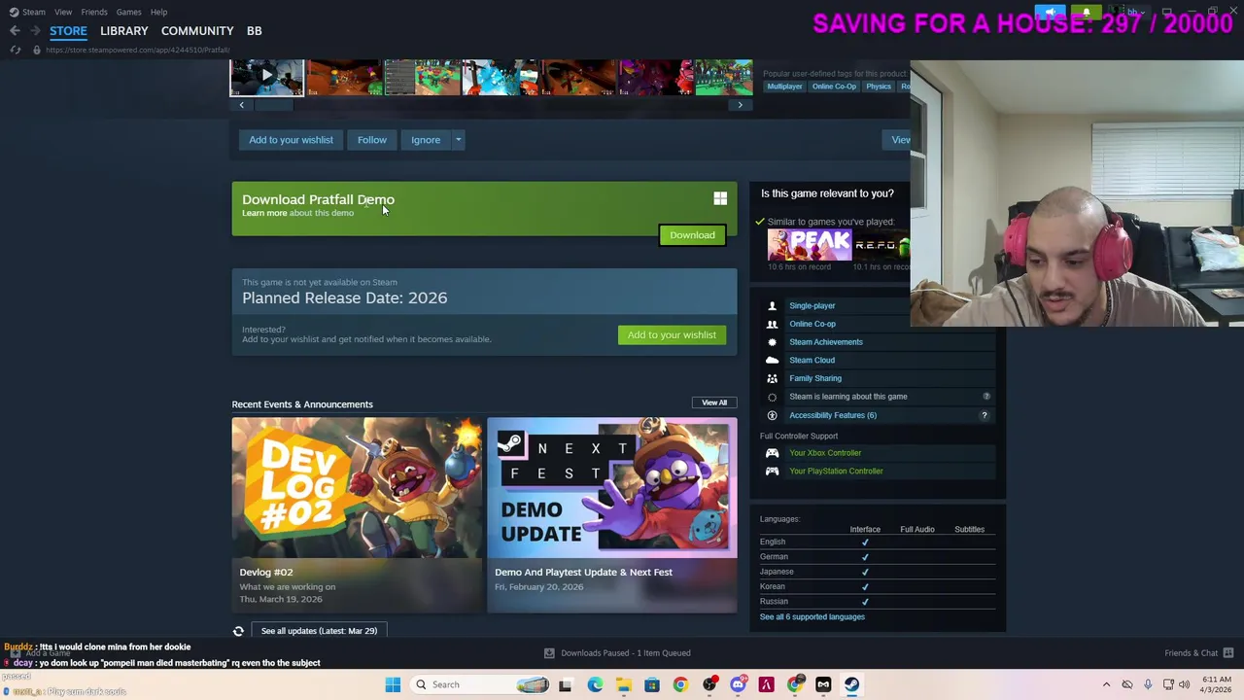Viewport: 1244px width, 700px height.
Task: Open Discord from the taskbar
Action: coord(738,684)
